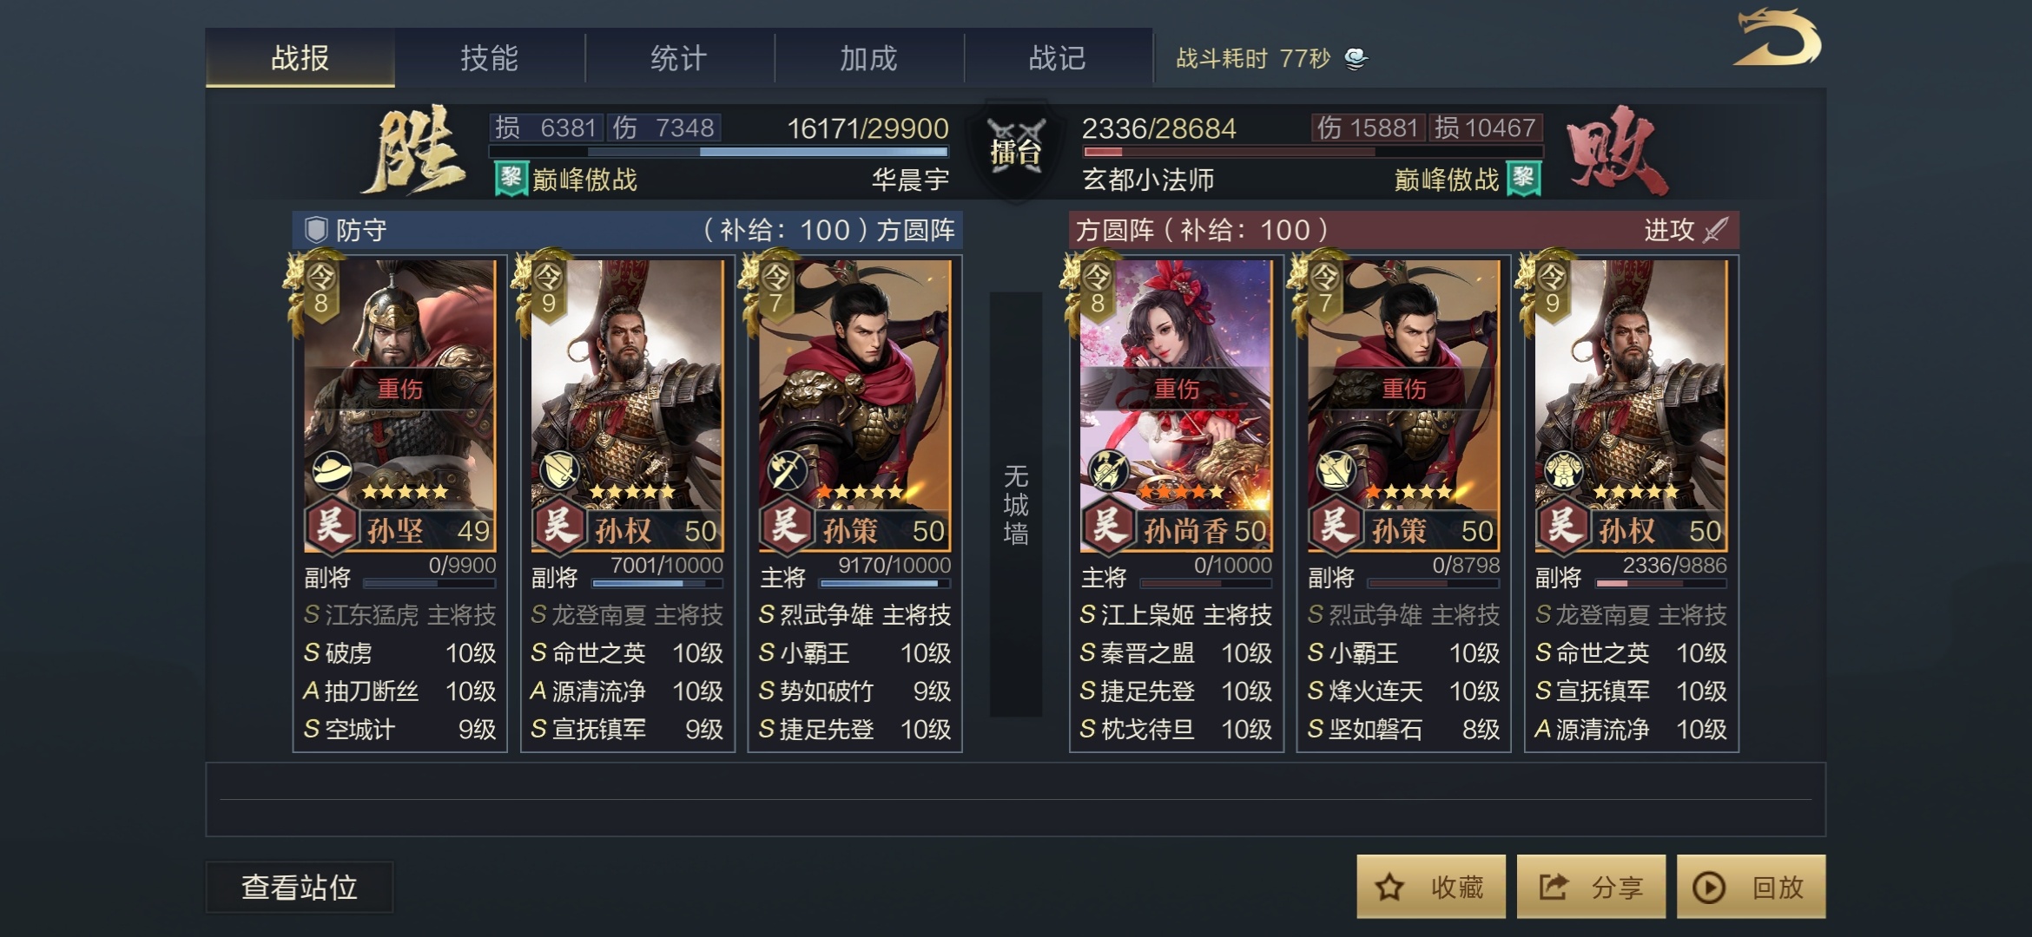Viewport: 2032px width, 937px height.
Task: Click the 查看站位 button
Action: point(300,887)
